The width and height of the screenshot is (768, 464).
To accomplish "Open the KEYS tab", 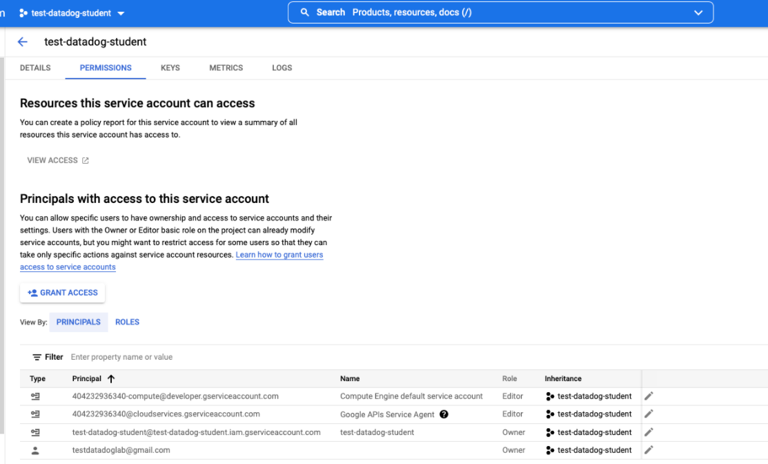I will (170, 68).
